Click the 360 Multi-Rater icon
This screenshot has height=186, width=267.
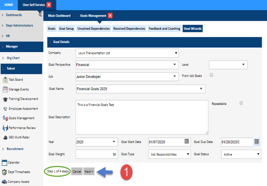[5, 137]
